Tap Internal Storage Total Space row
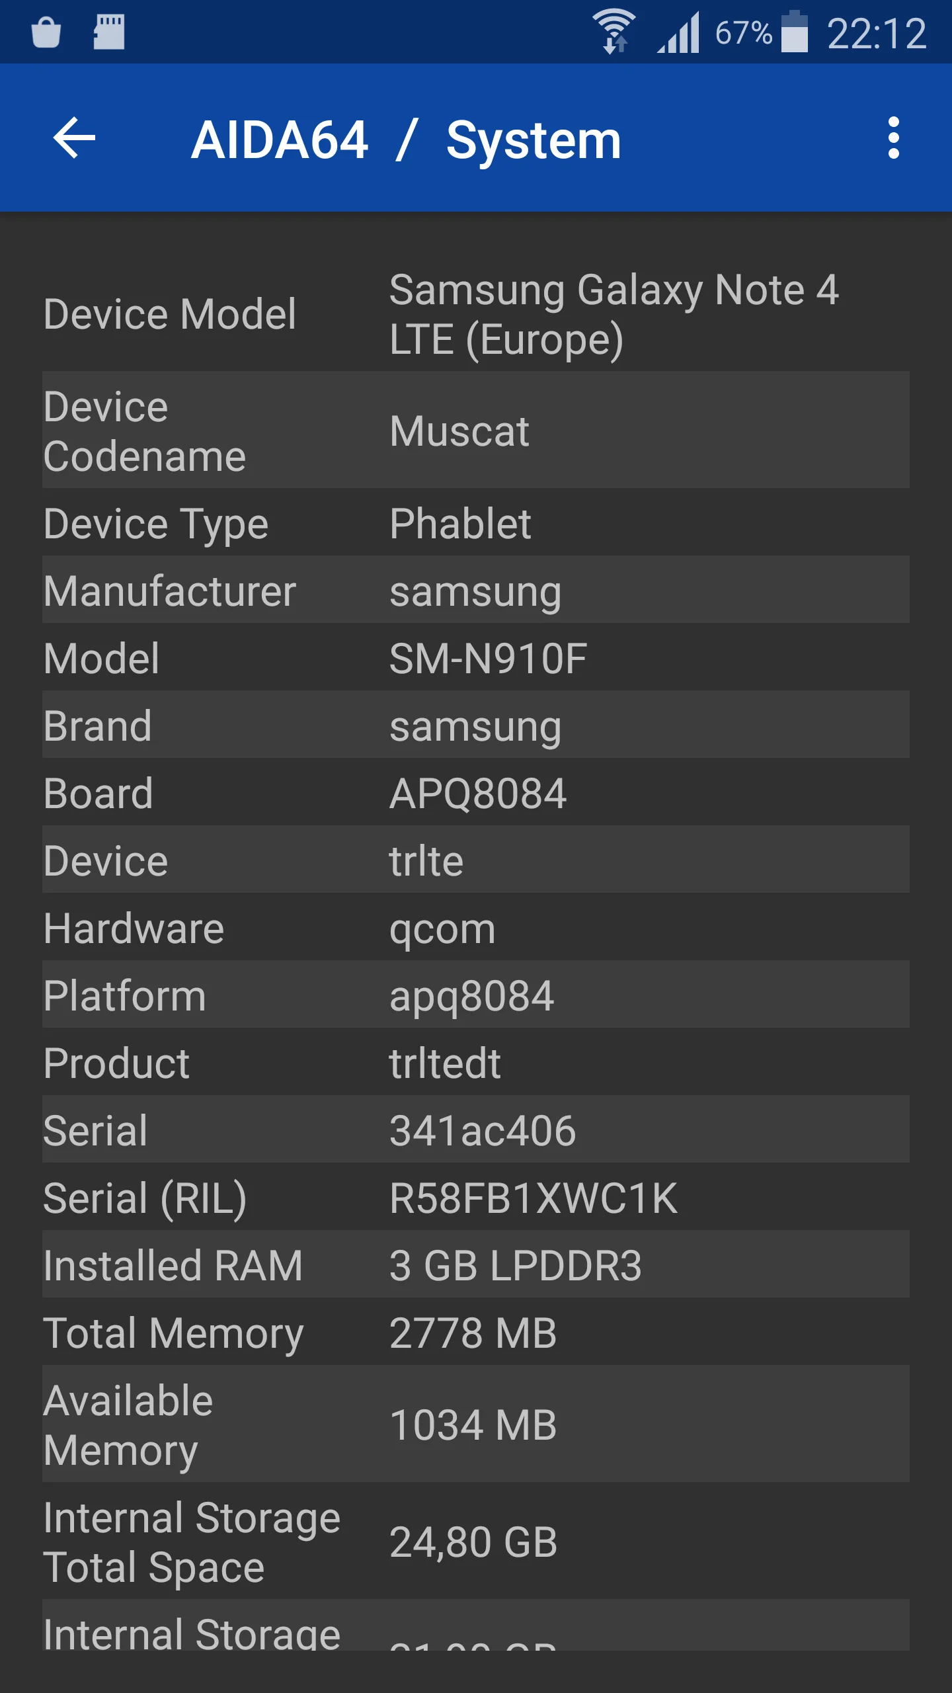This screenshot has height=1693, width=952. click(x=476, y=1542)
